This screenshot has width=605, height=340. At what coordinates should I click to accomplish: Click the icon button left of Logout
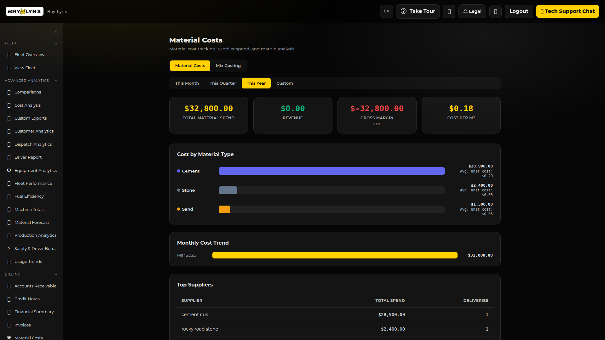[495, 11]
